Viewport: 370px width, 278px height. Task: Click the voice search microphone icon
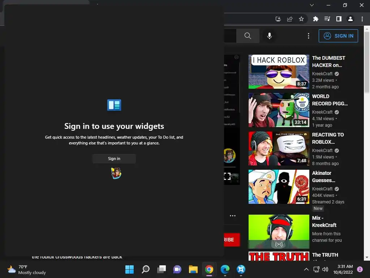[x=270, y=36]
